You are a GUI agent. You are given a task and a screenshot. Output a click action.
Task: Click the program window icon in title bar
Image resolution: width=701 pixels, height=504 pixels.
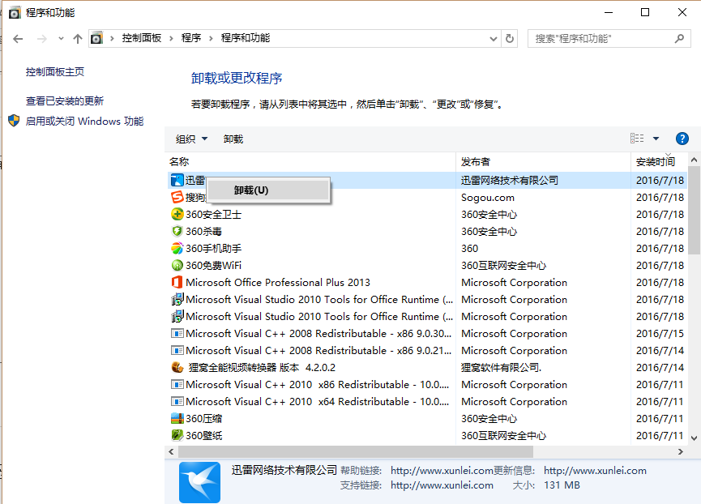click(15, 12)
